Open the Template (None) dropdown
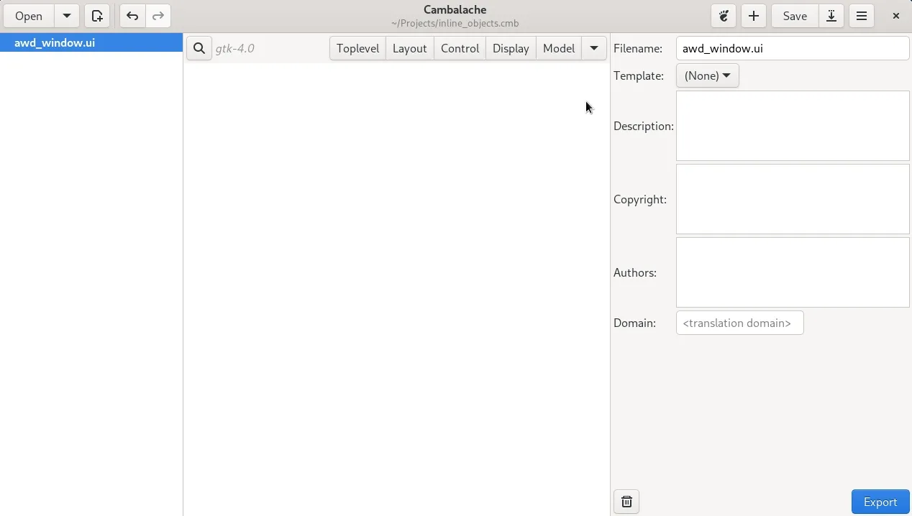Image resolution: width=912 pixels, height=516 pixels. click(x=707, y=75)
